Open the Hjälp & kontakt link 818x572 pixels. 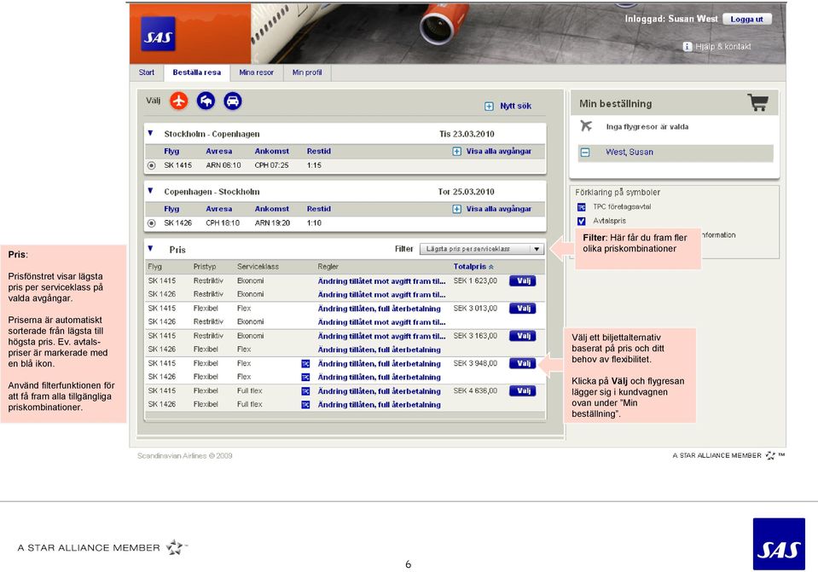[x=723, y=46]
